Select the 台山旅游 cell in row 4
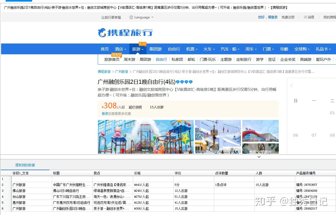Viewport: 336px width, 215px height. pyautogui.click(x=32, y=197)
